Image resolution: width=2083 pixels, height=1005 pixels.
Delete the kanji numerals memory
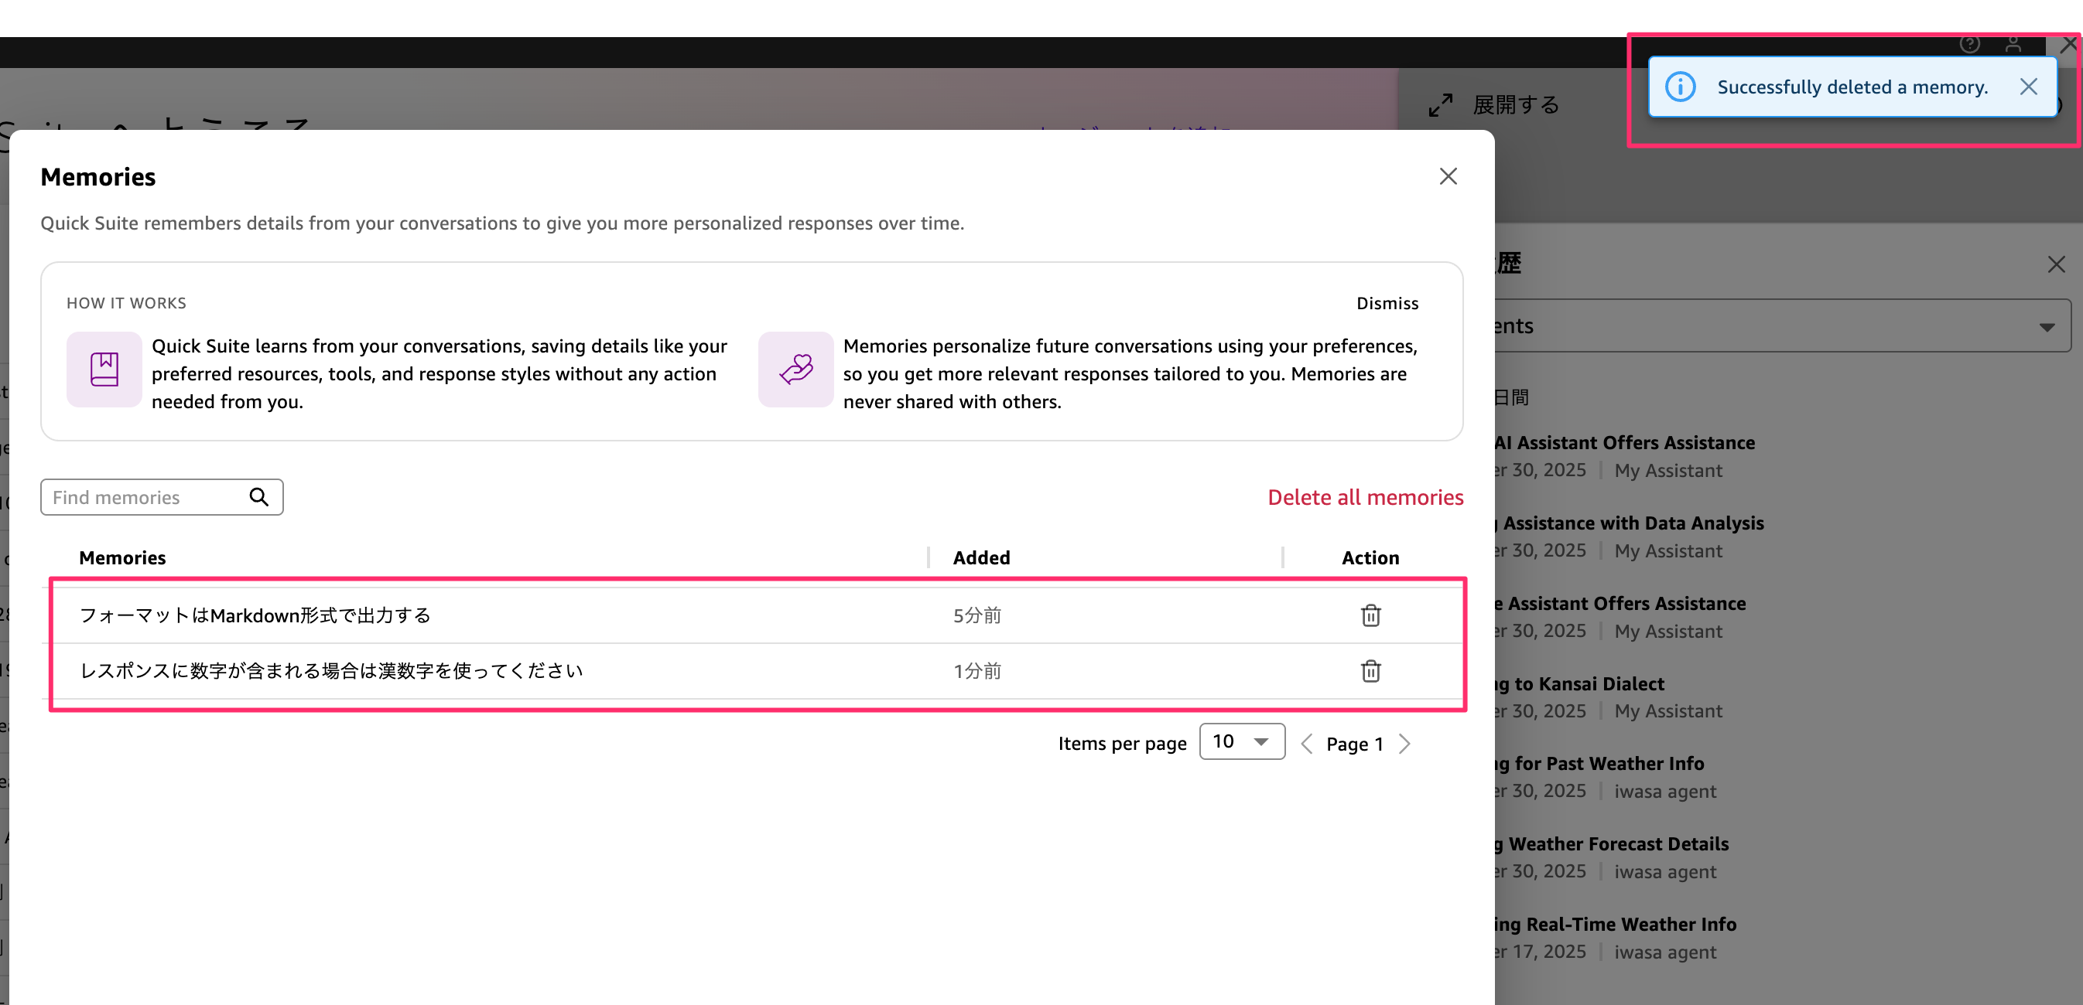coord(1370,671)
